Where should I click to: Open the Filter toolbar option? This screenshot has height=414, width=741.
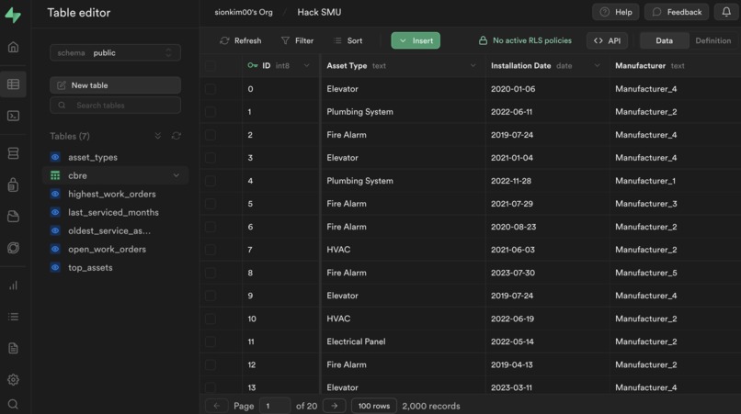coord(297,40)
